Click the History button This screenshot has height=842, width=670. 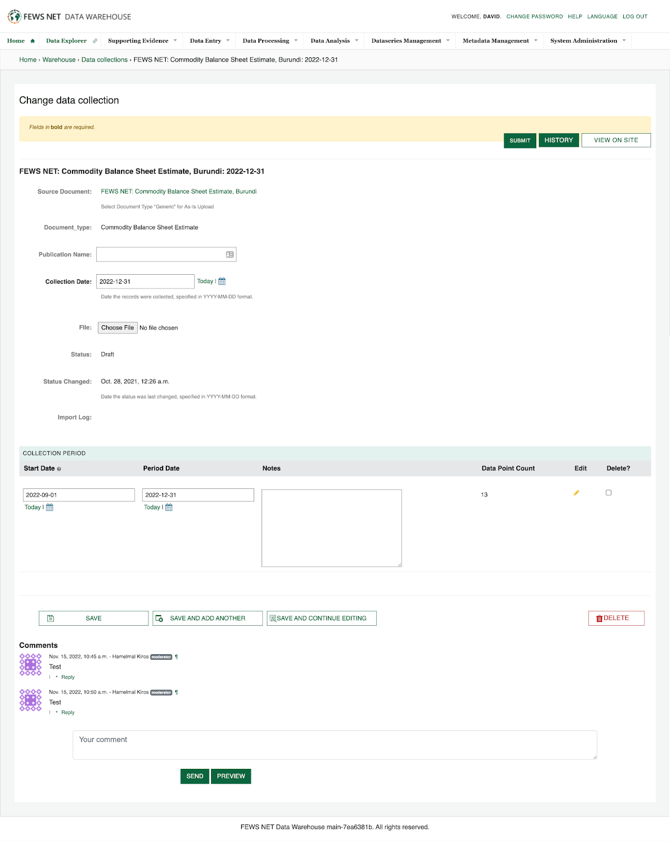pos(558,141)
